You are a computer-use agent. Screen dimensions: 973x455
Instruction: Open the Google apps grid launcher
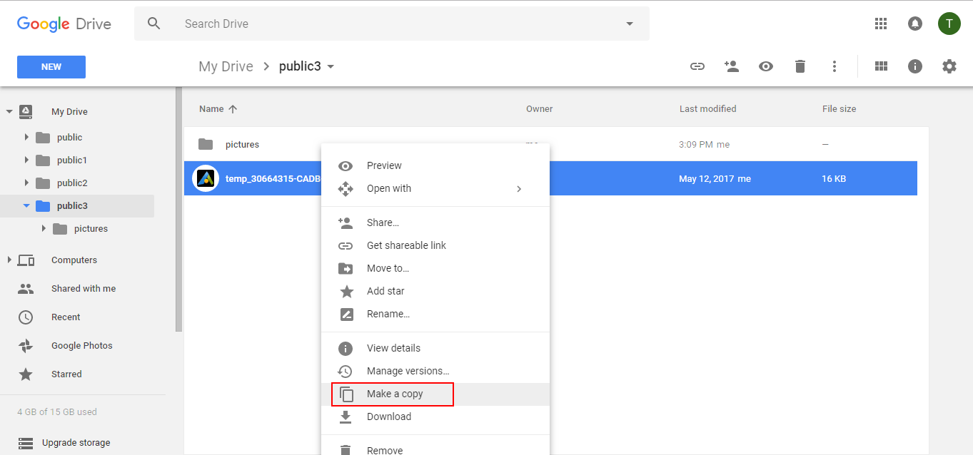(x=881, y=24)
